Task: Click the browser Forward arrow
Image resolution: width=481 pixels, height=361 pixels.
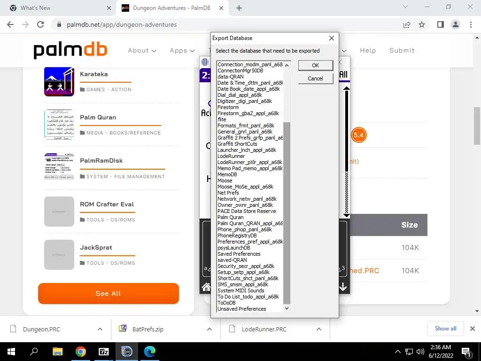Action: (25, 24)
